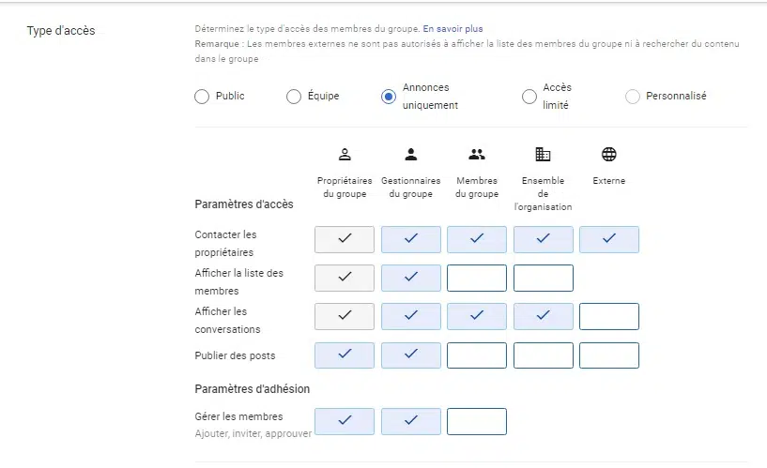This screenshot has height=468, width=767.
Task: Allow group members to manage members
Action: pyautogui.click(x=477, y=422)
